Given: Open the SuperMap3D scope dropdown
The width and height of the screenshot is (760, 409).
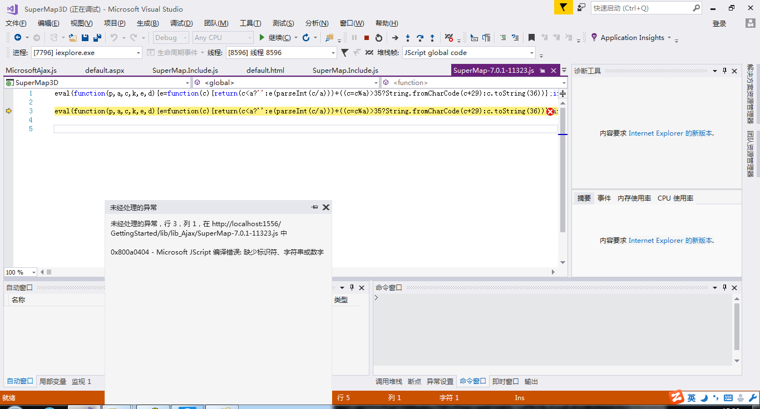Looking at the screenshot, I should 97,83.
